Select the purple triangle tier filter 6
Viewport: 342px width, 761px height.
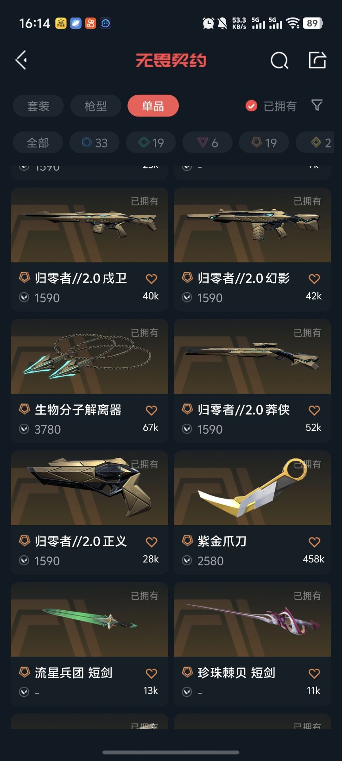(x=207, y=143)
